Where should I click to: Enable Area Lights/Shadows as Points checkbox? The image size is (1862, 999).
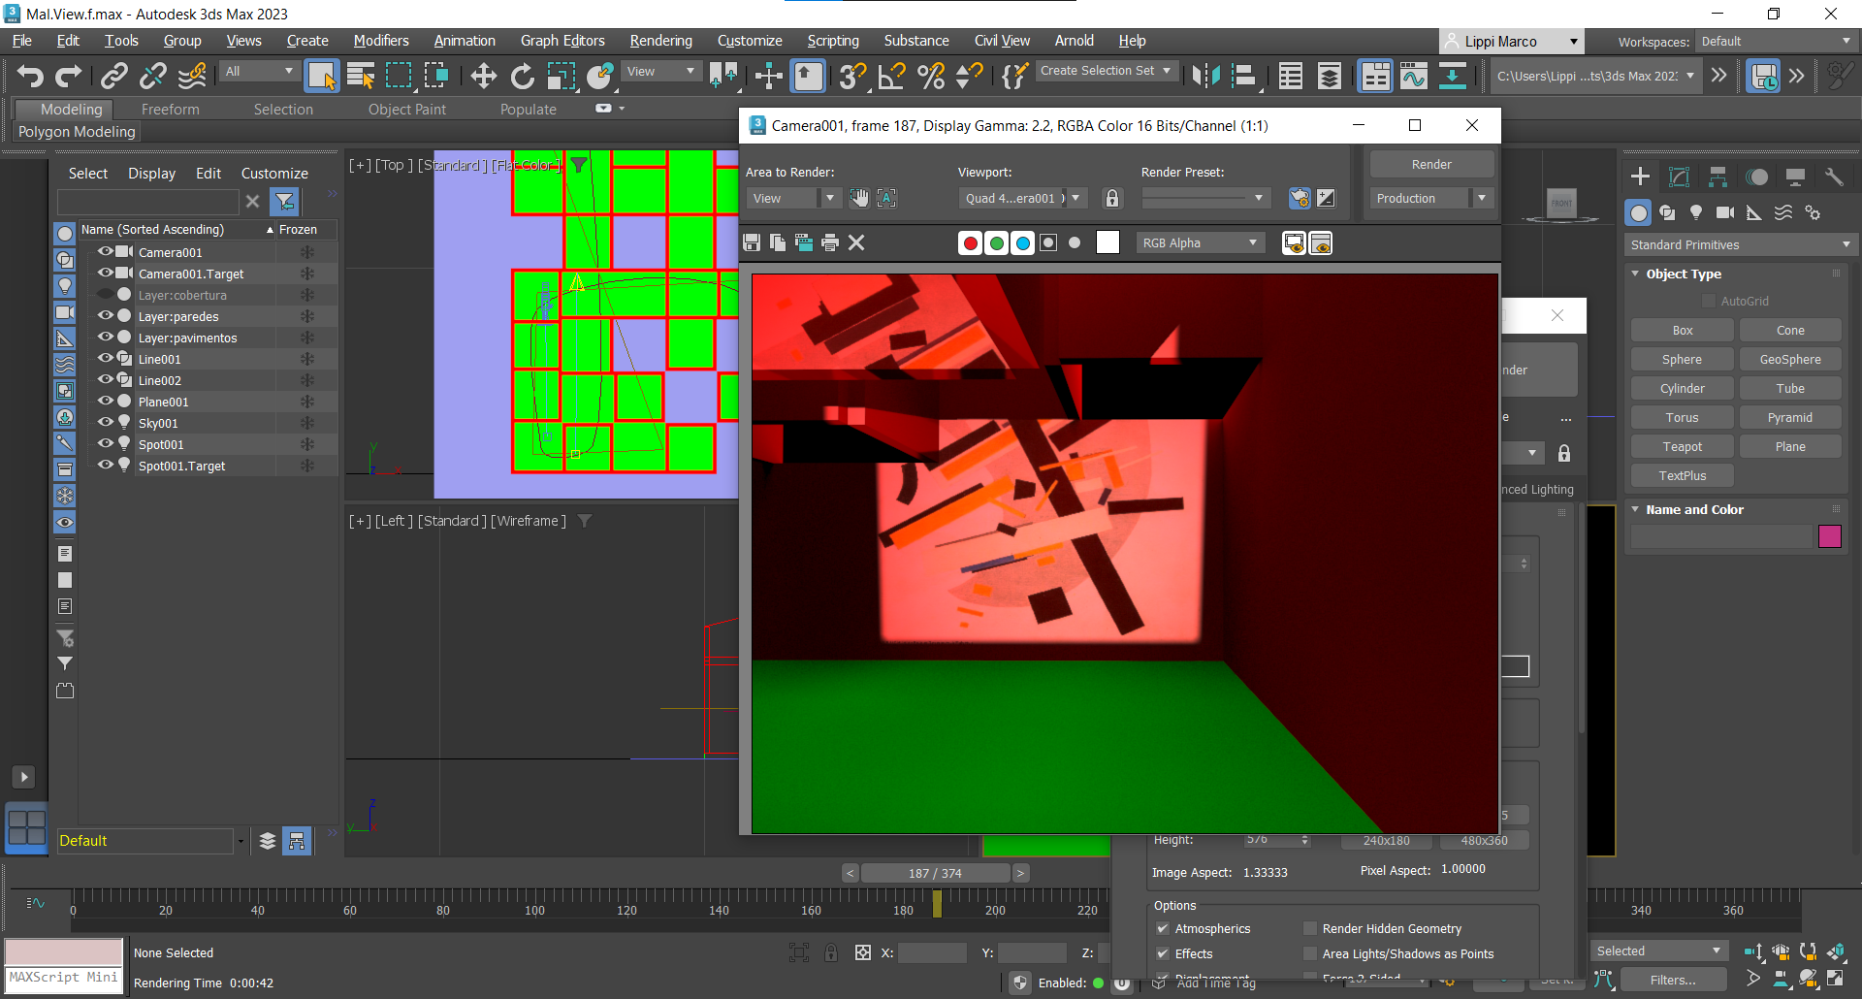pos(1310,953)
